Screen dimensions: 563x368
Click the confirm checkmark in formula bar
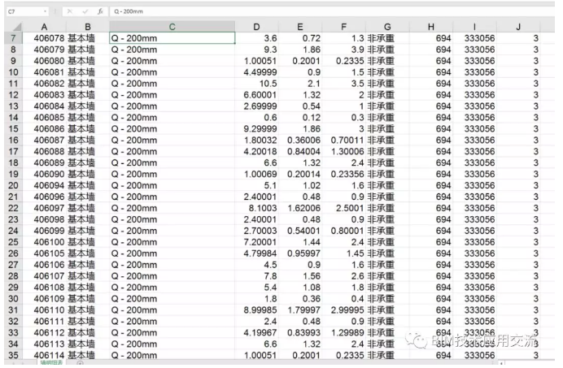(85, 11)
